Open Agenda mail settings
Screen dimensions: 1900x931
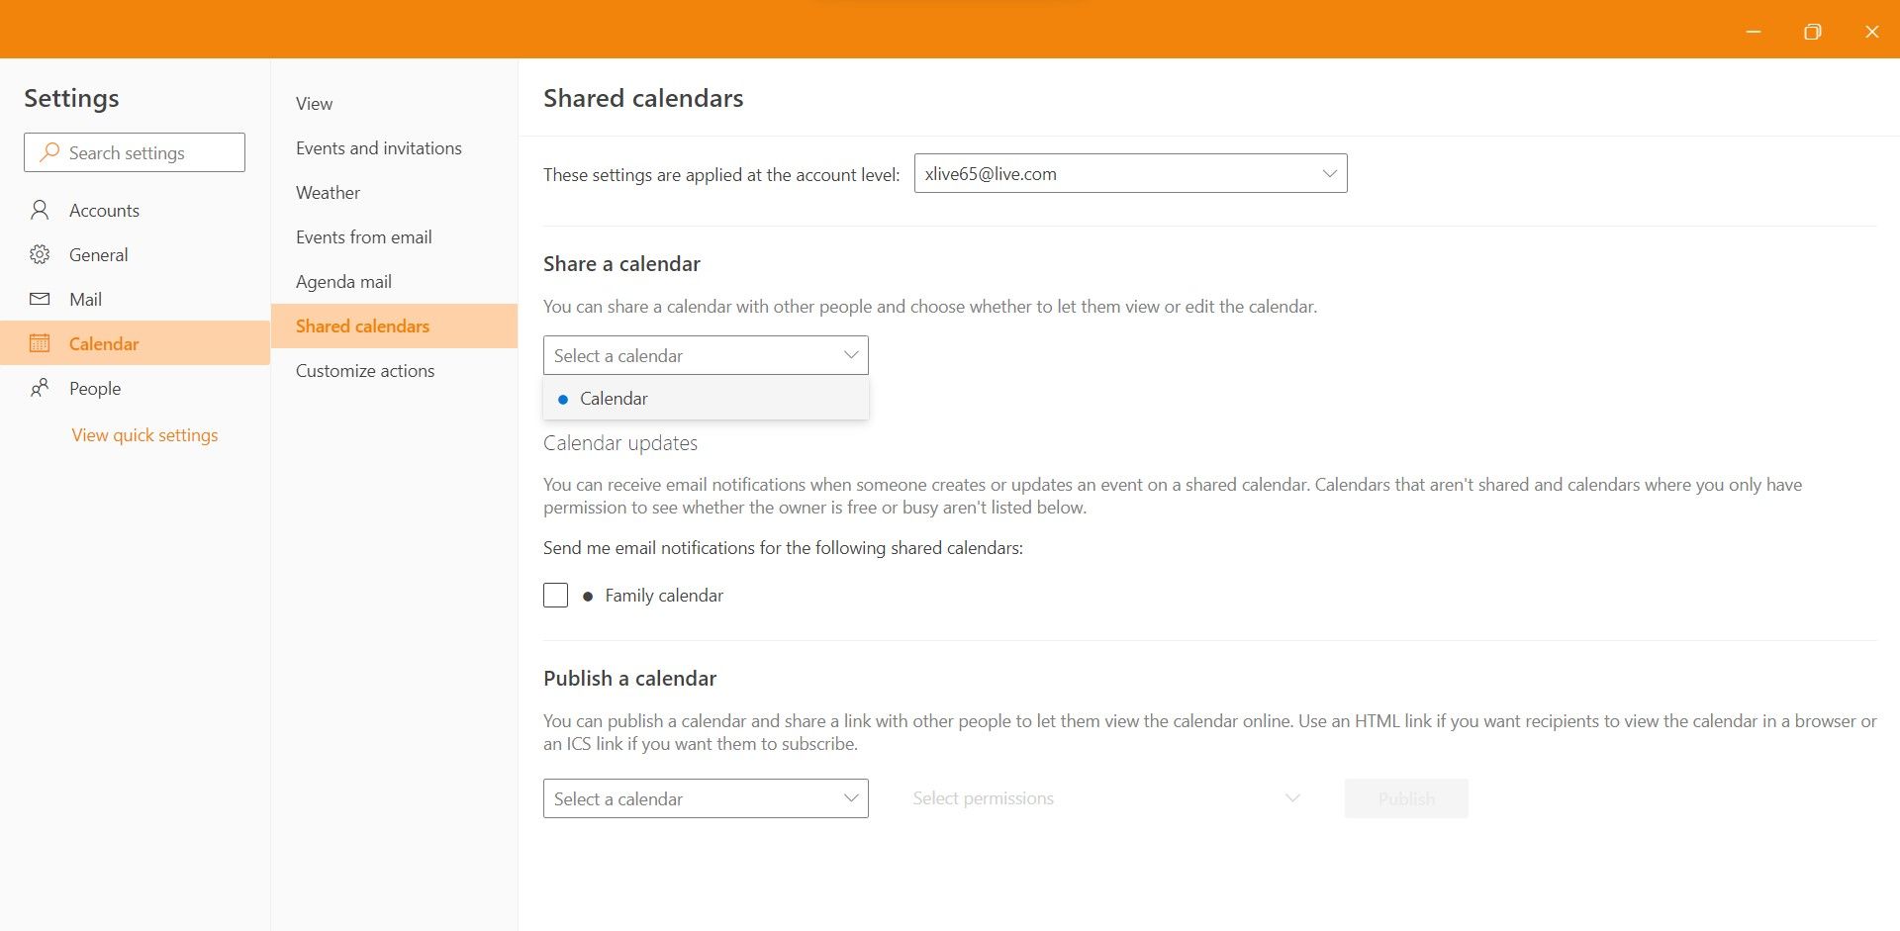point(343,282)
